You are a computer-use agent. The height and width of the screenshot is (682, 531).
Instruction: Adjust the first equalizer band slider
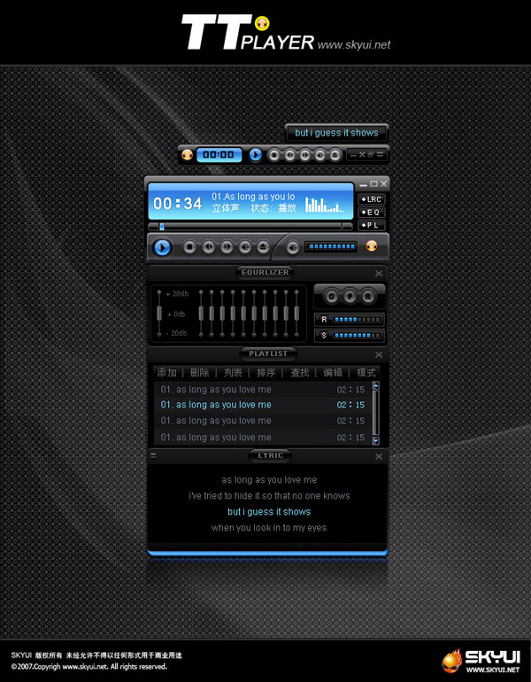click(x=201, y=314)
